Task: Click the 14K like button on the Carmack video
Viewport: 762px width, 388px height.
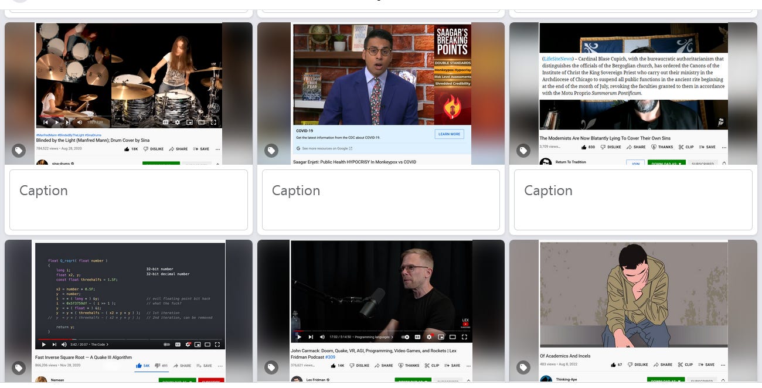Action: click(x=338, y=366)
